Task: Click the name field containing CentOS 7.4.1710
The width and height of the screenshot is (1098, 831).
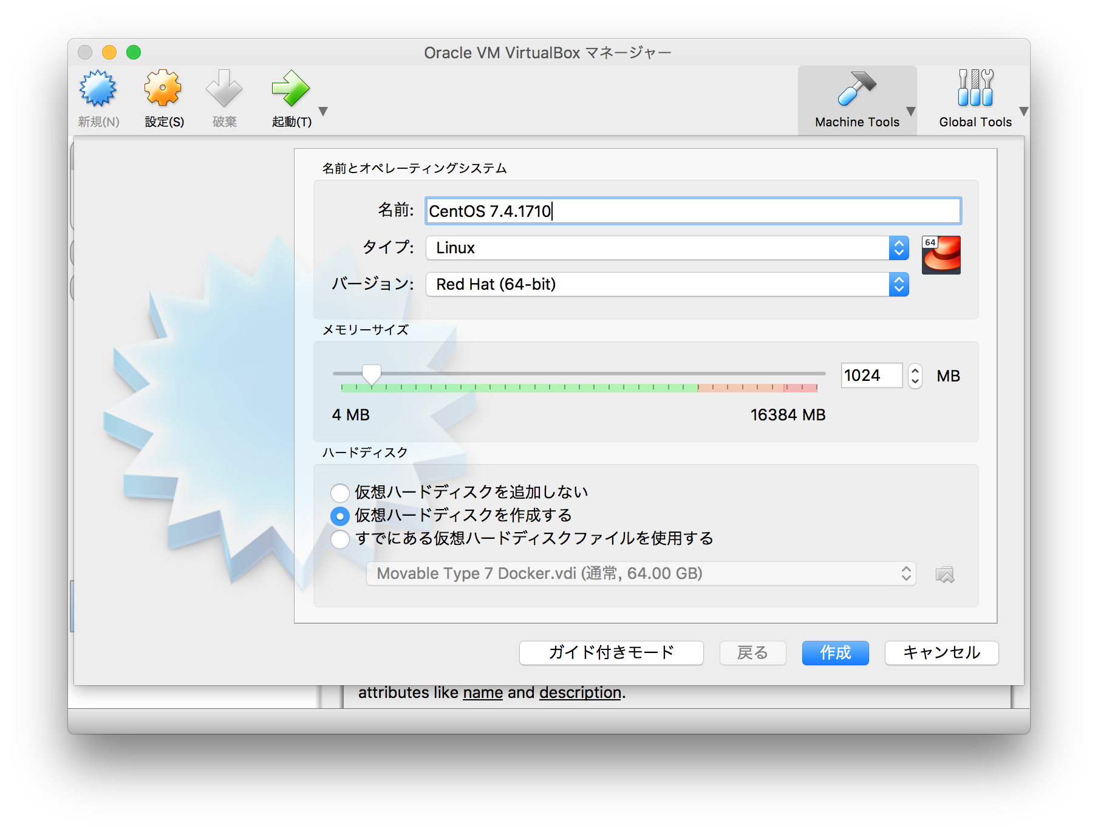Action: click(x=693, y=211)
